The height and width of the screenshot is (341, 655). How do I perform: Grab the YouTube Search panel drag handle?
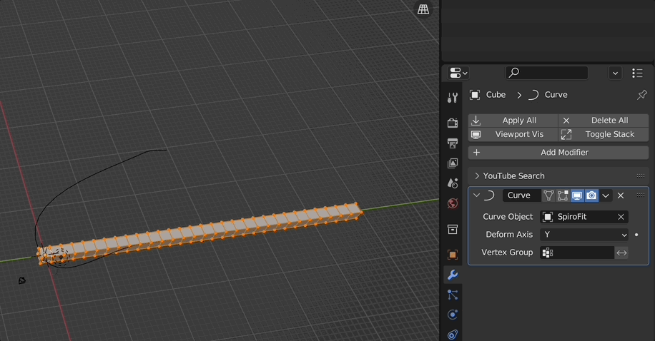(x=641, y=176)
